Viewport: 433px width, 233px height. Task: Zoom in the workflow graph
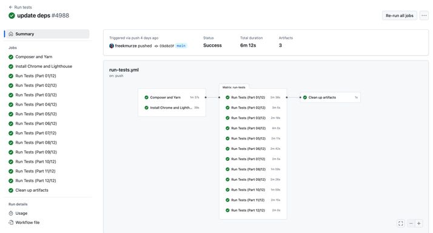(419, 223)
